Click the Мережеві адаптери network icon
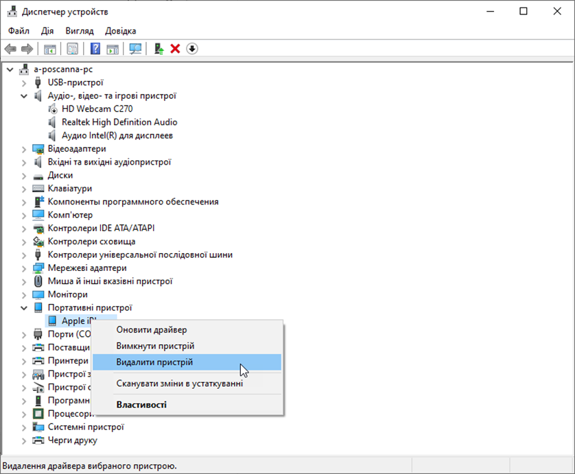This screenshot has height=474, width=575. 38,268
